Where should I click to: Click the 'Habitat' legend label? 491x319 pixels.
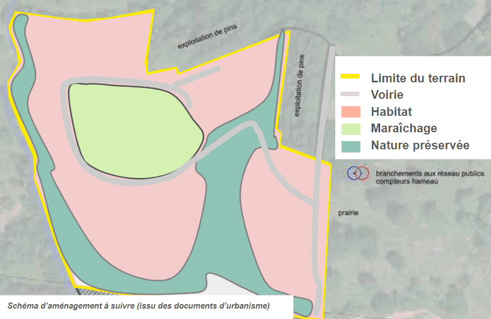coord(391,111)
